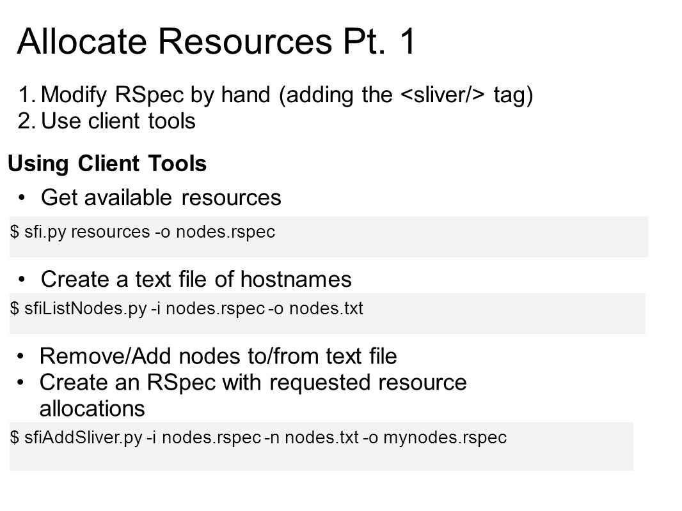Click the word allocations
This screenshot has height=511, width=682.
click(92, 409)
